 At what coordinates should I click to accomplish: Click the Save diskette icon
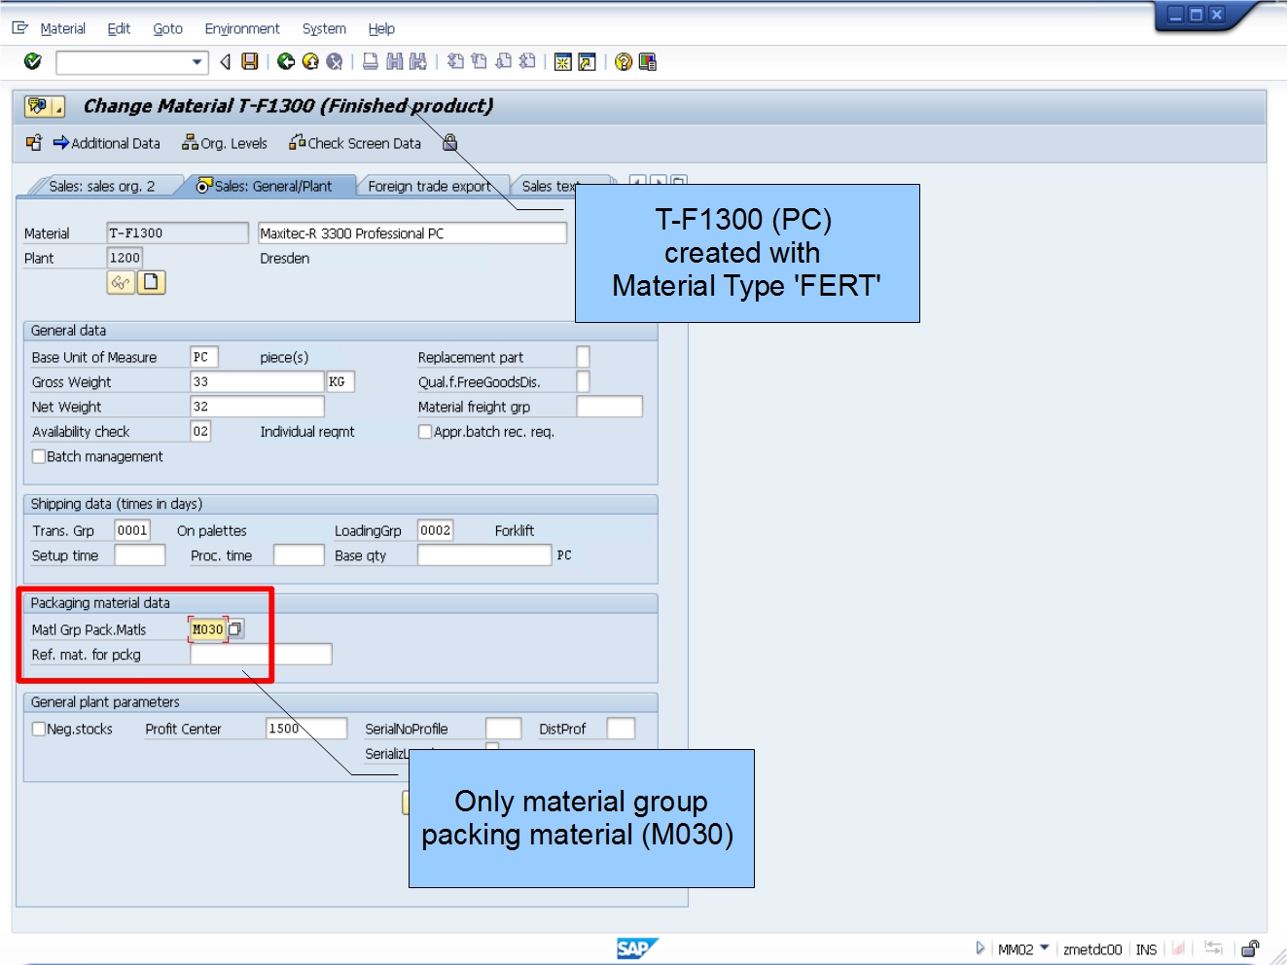click(x=250, y=61)
